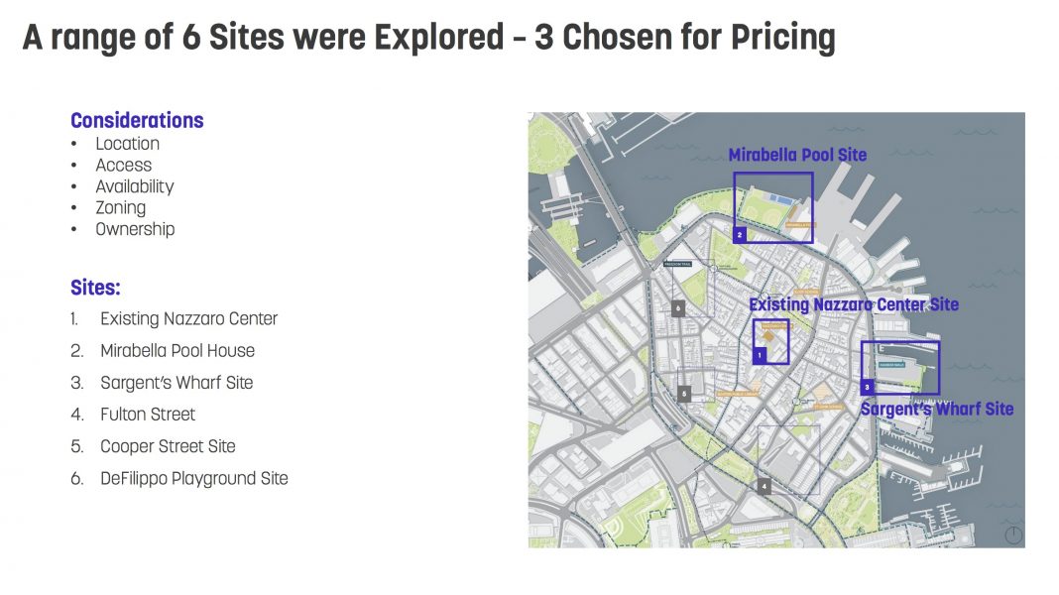Click Sargent's Wharf Site list item
The width and height of the screenshot is (1059, 595).
click(x=176, y=383)
